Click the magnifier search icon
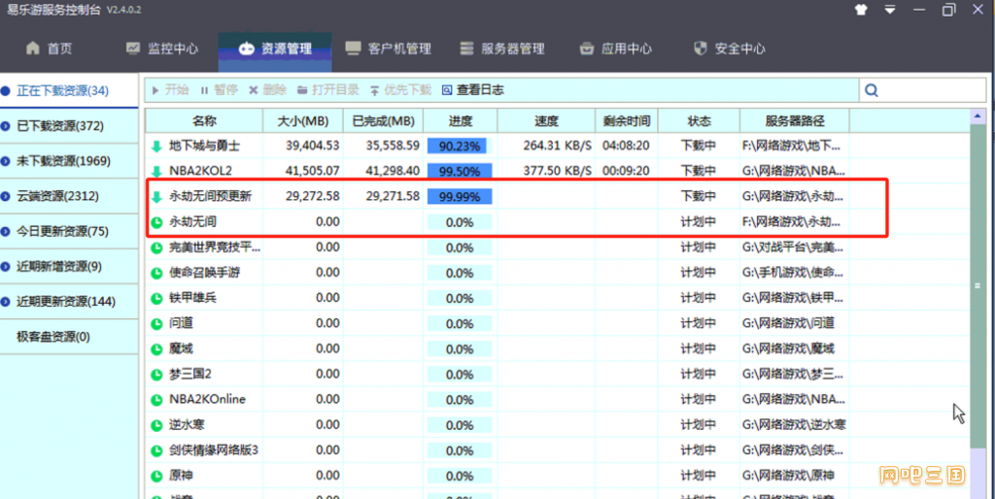 pos(872,90)
